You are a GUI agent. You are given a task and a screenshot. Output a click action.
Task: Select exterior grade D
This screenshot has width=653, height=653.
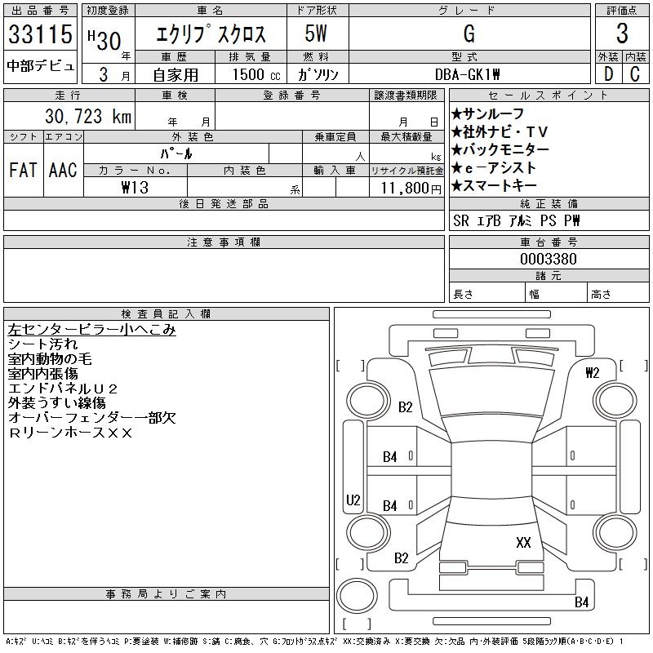tap(608, 74)
